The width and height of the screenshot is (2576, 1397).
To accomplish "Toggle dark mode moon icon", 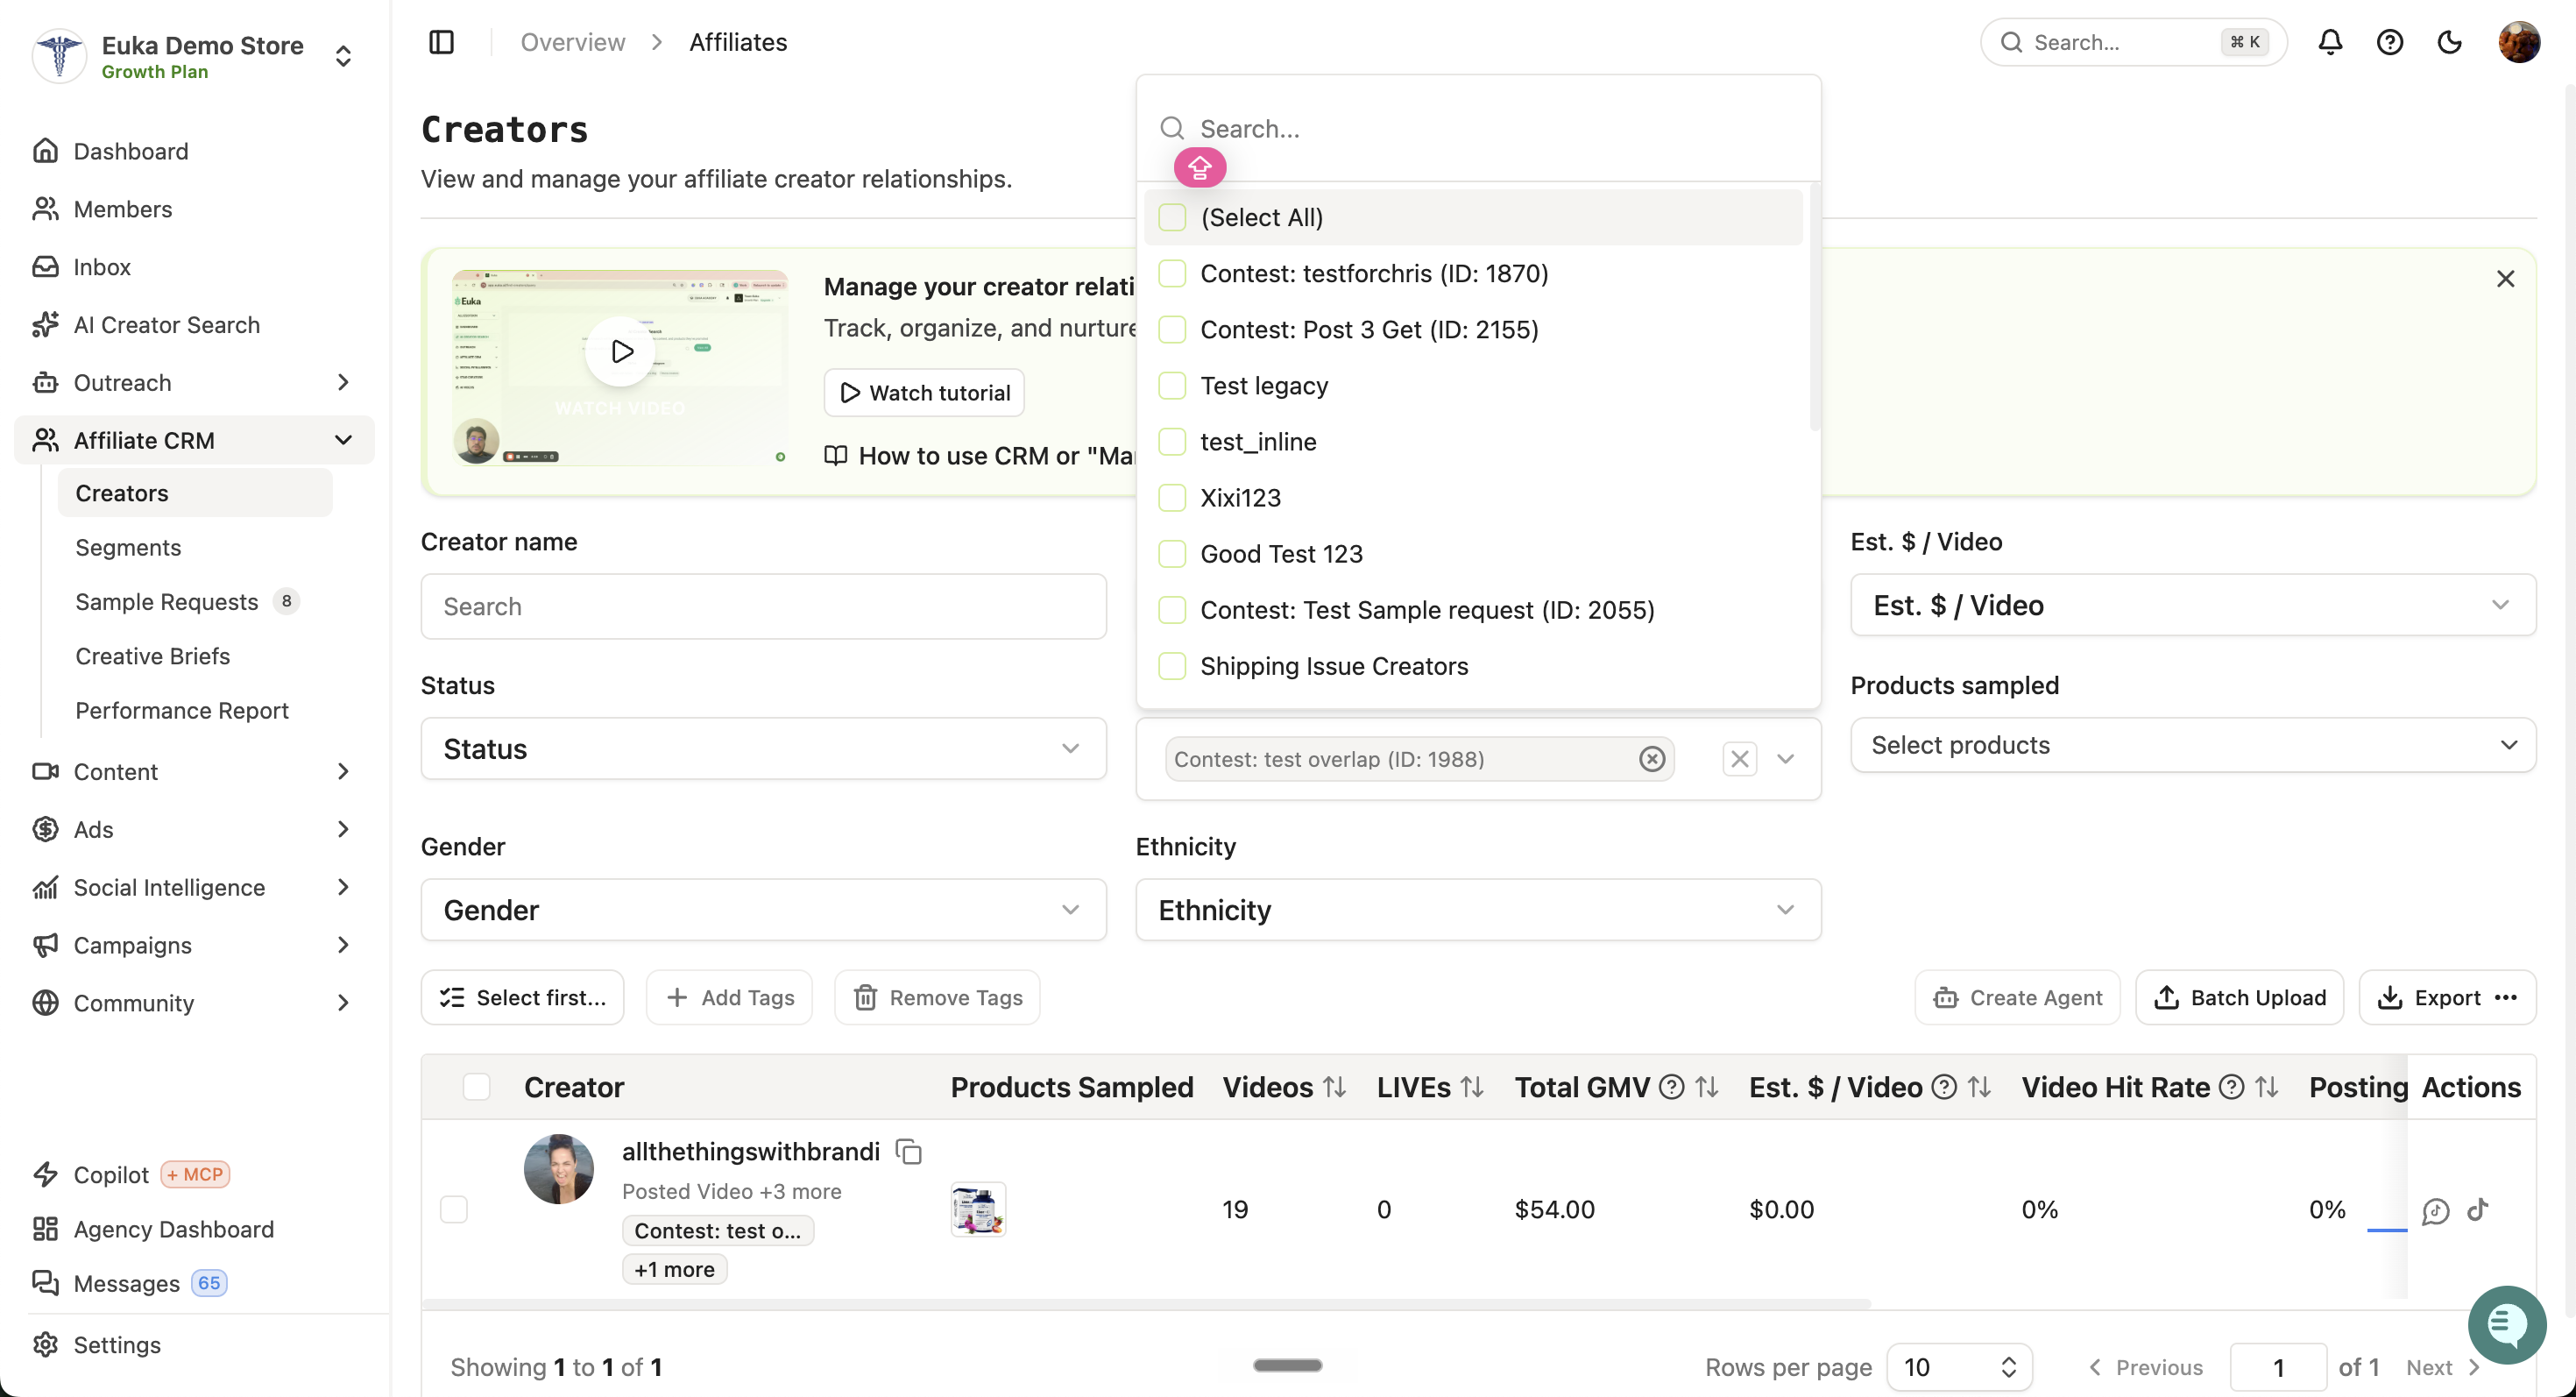I will (2449, 42).
